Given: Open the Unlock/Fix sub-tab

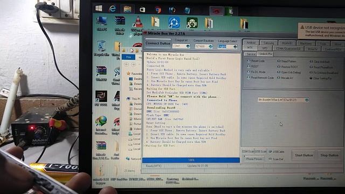Looking at the screenshot, I should point(265,54).
